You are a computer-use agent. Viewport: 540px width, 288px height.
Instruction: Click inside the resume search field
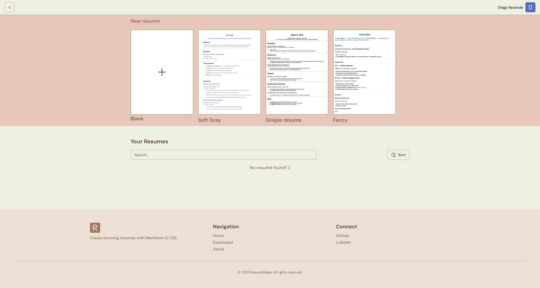tap(223, 155)
